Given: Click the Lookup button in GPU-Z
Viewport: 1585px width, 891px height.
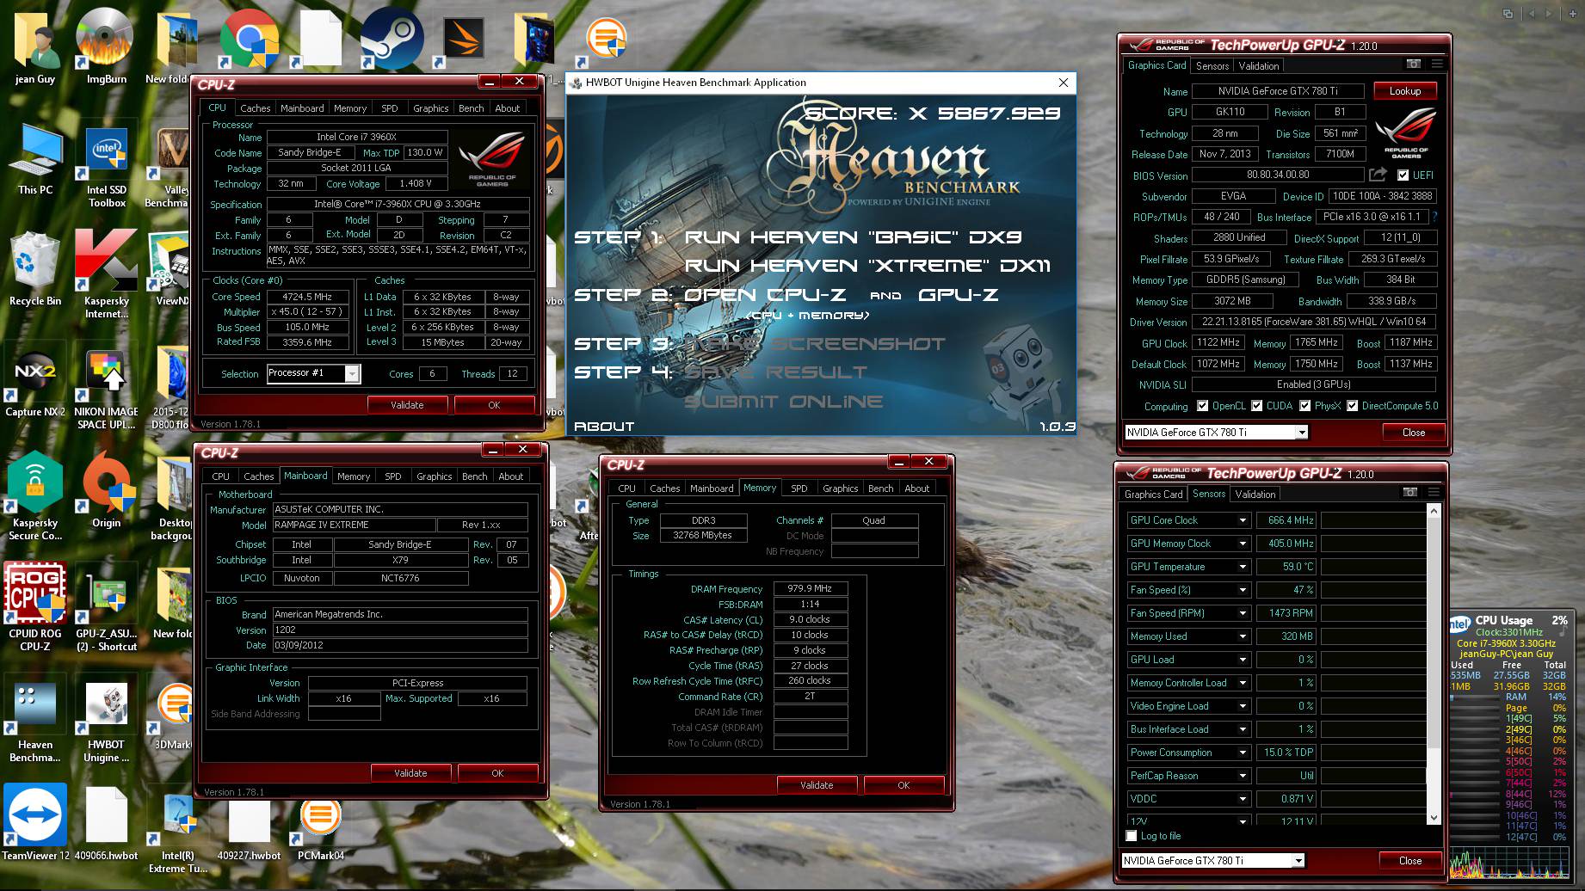Looking at the screenshot, I should (1404, 91).
